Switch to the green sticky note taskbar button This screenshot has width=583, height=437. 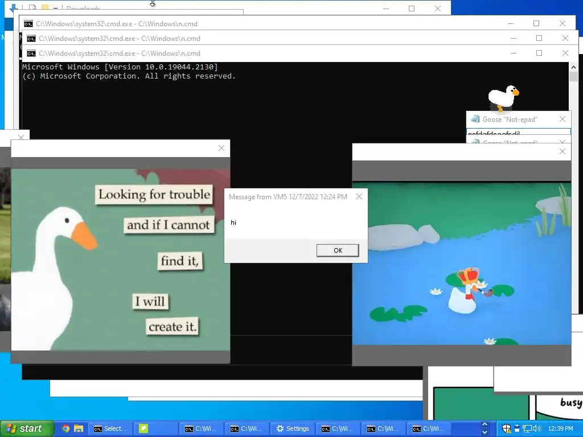point(155,428)
